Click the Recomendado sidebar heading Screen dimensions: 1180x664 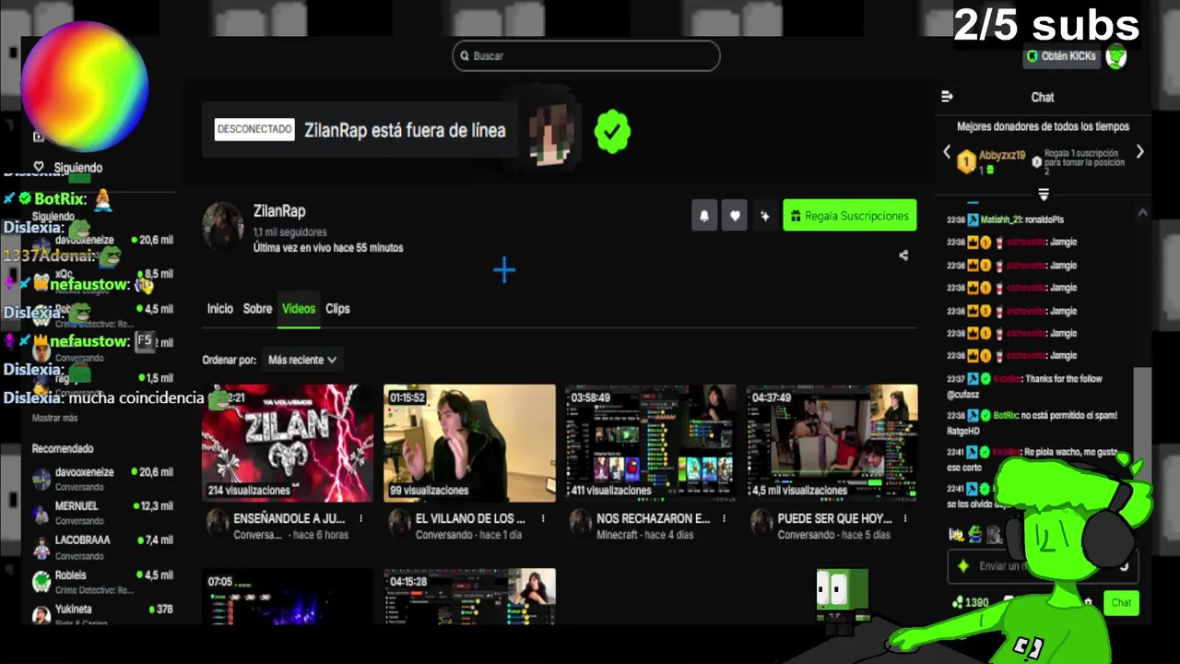coord(63,449)
